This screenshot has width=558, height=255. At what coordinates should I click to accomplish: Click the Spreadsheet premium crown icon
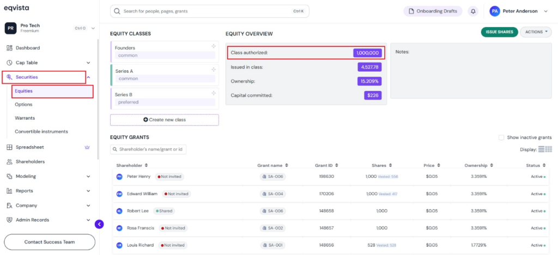87,147
